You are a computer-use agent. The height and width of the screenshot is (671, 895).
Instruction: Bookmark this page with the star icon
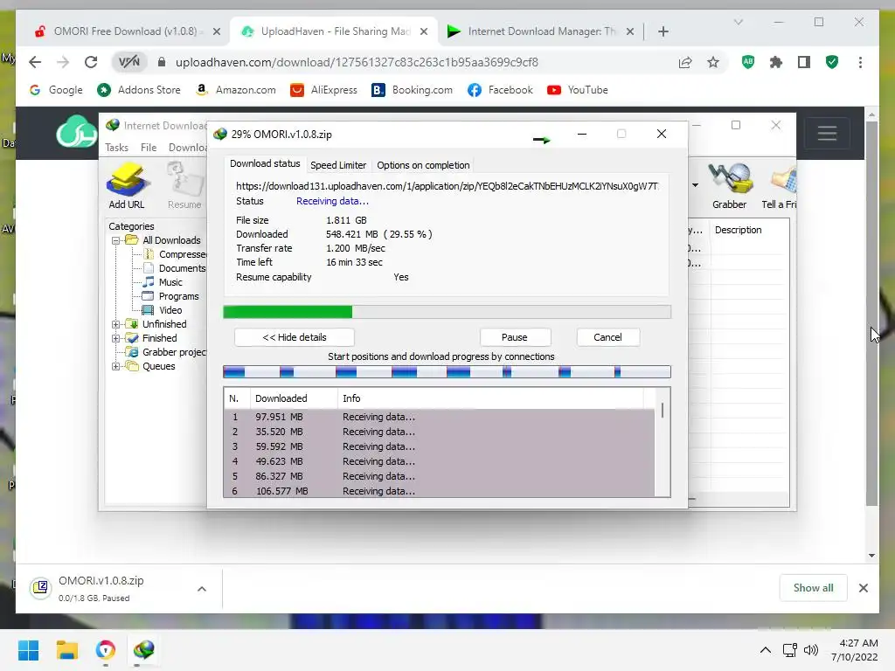[713, 62]
